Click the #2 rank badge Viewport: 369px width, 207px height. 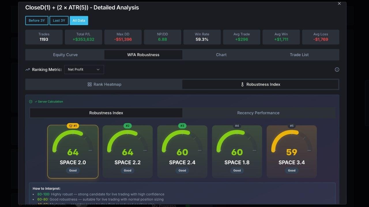click(127, 126)
